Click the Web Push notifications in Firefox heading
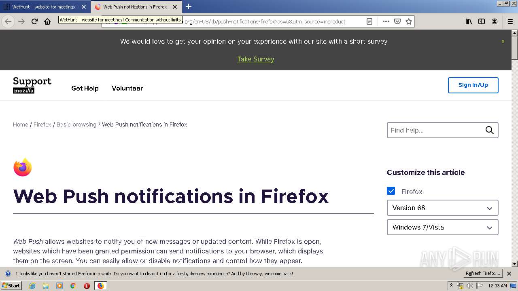Image resolution: width=518 pixels, height=291 pixels. (x=171, y=196)
